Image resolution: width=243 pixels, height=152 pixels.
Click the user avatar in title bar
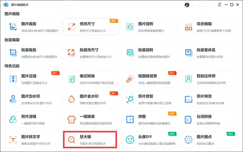[x=187, y=5]
